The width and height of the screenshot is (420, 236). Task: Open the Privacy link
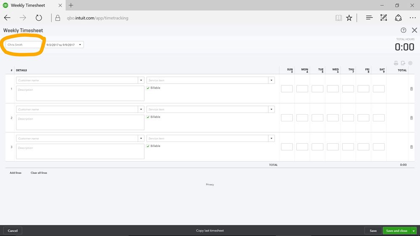pos(210,185)
